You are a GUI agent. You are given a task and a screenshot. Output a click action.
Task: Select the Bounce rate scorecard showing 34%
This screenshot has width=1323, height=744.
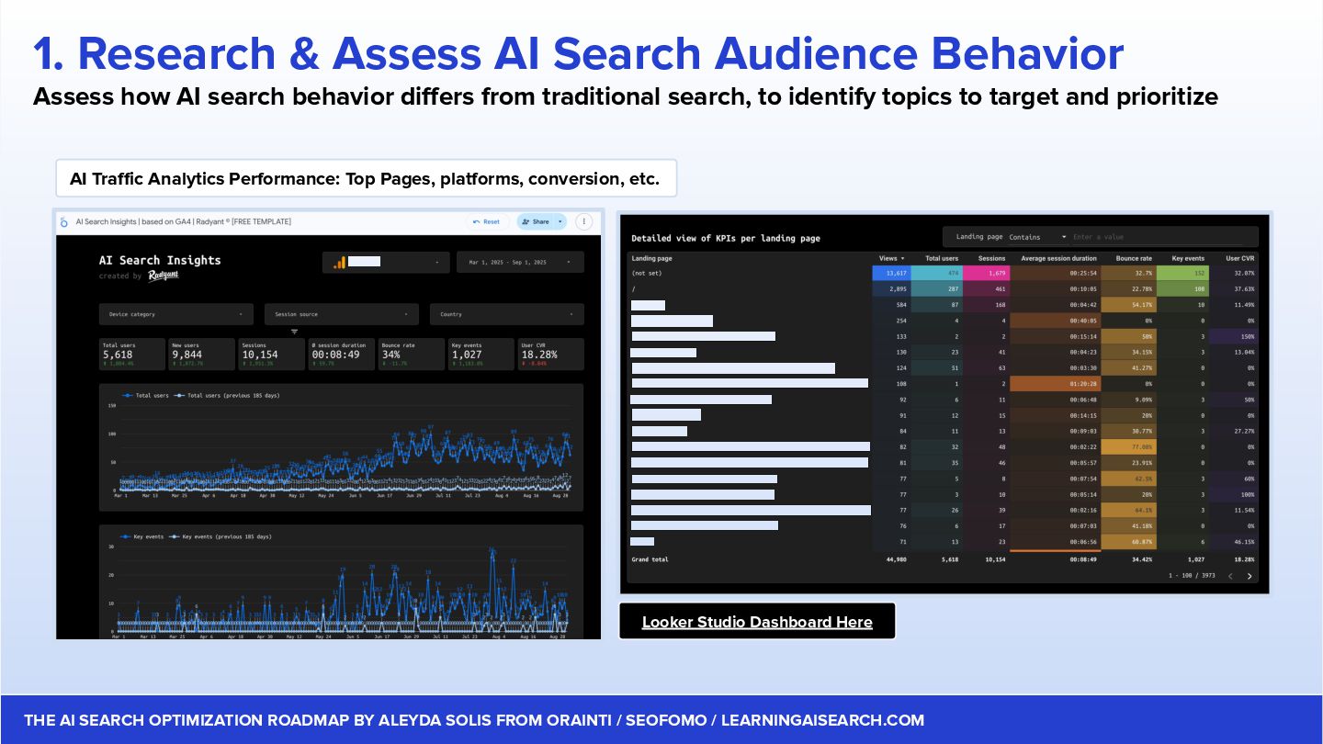pyautogui.click(x=412, y=354)
